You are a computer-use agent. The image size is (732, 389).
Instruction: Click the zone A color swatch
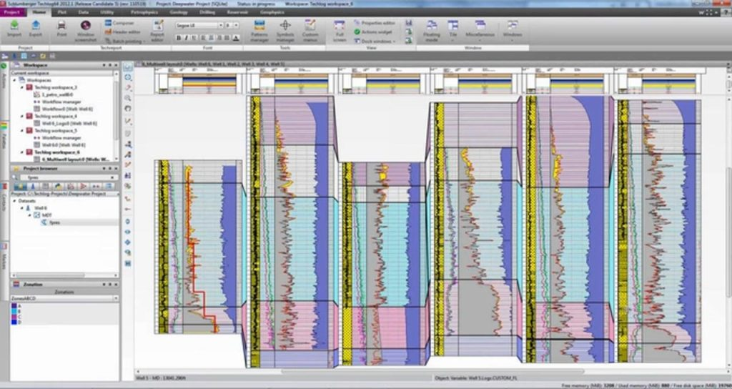pos(14,306)
